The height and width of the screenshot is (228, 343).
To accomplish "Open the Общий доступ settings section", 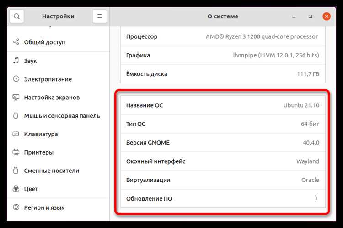I will coord(58,42).
